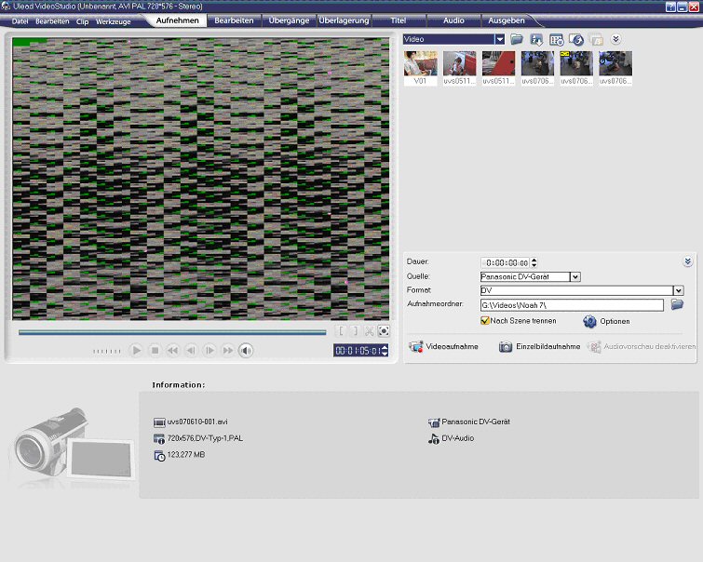Screen dimensions: 703x562
Task: Click the enlarge preview window icon
Action: [384, 330]
